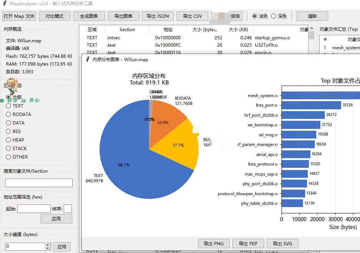The image size is (360, 253).
Task: Click the feather icon of 内存分布图表 window
Action: pos(87,60)
